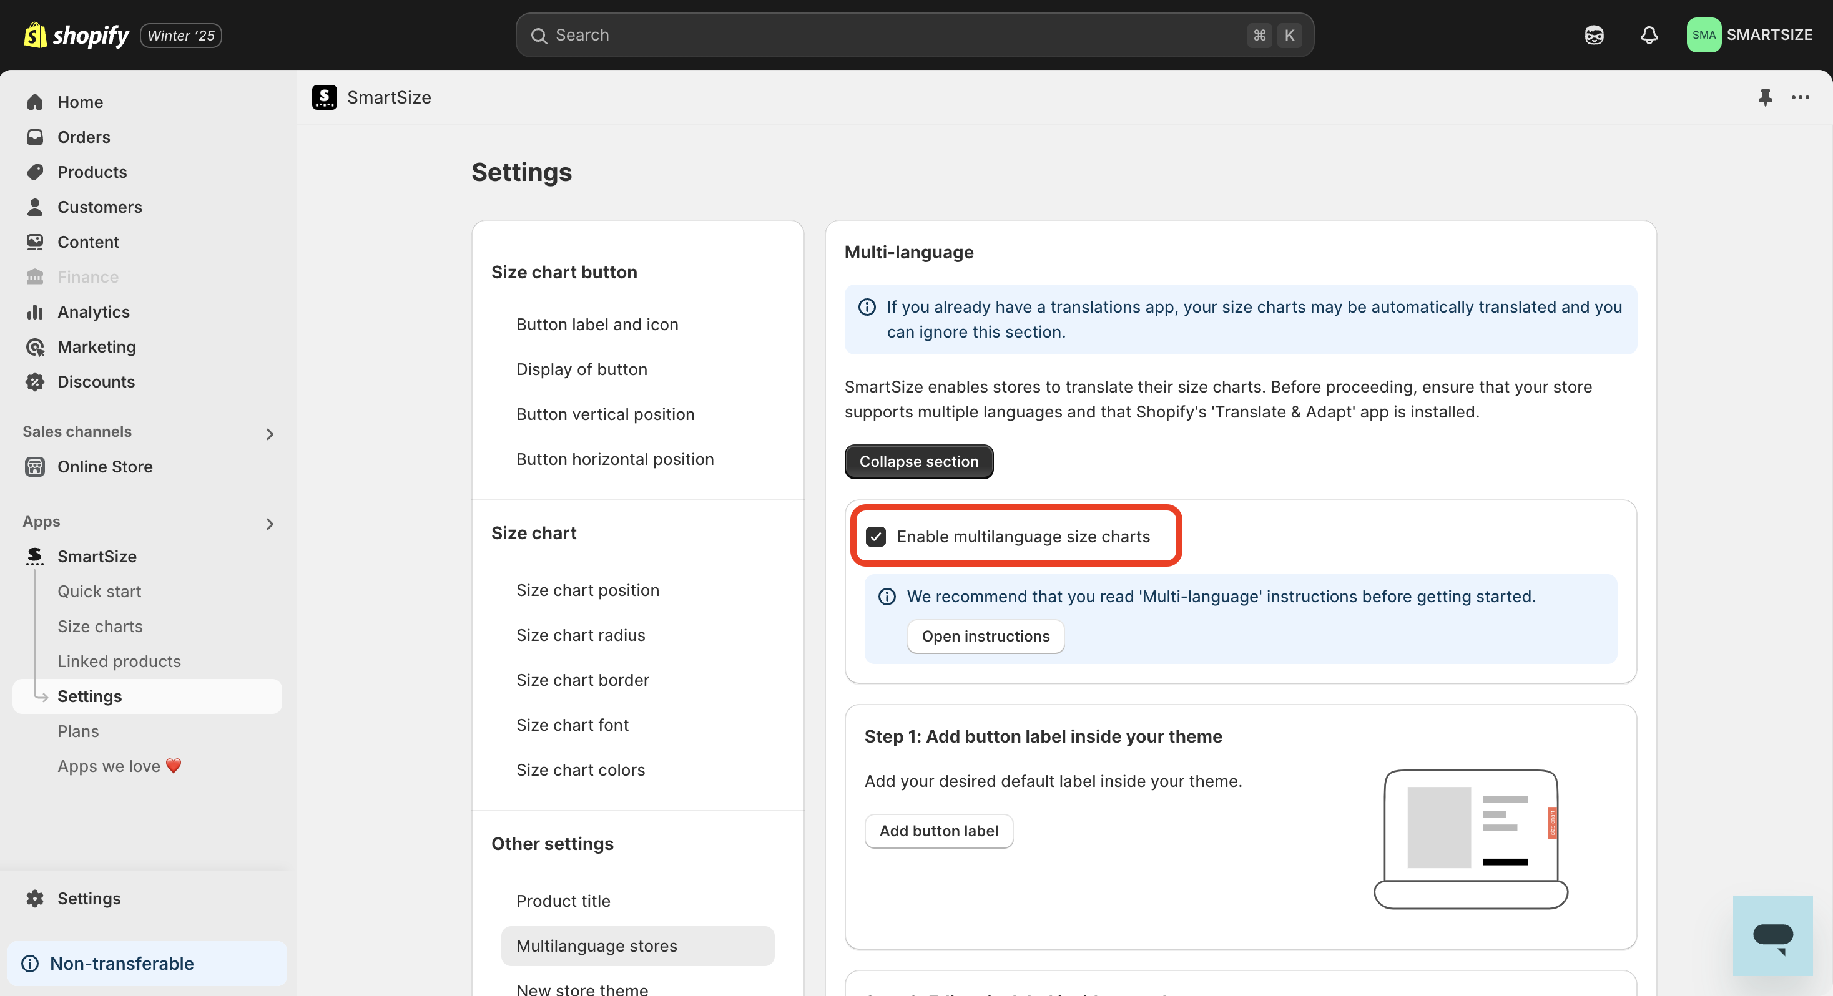Select SmartSize Settings submenu item
The height and width of the screenshot is (996, 1833).
tap(147, 696)
